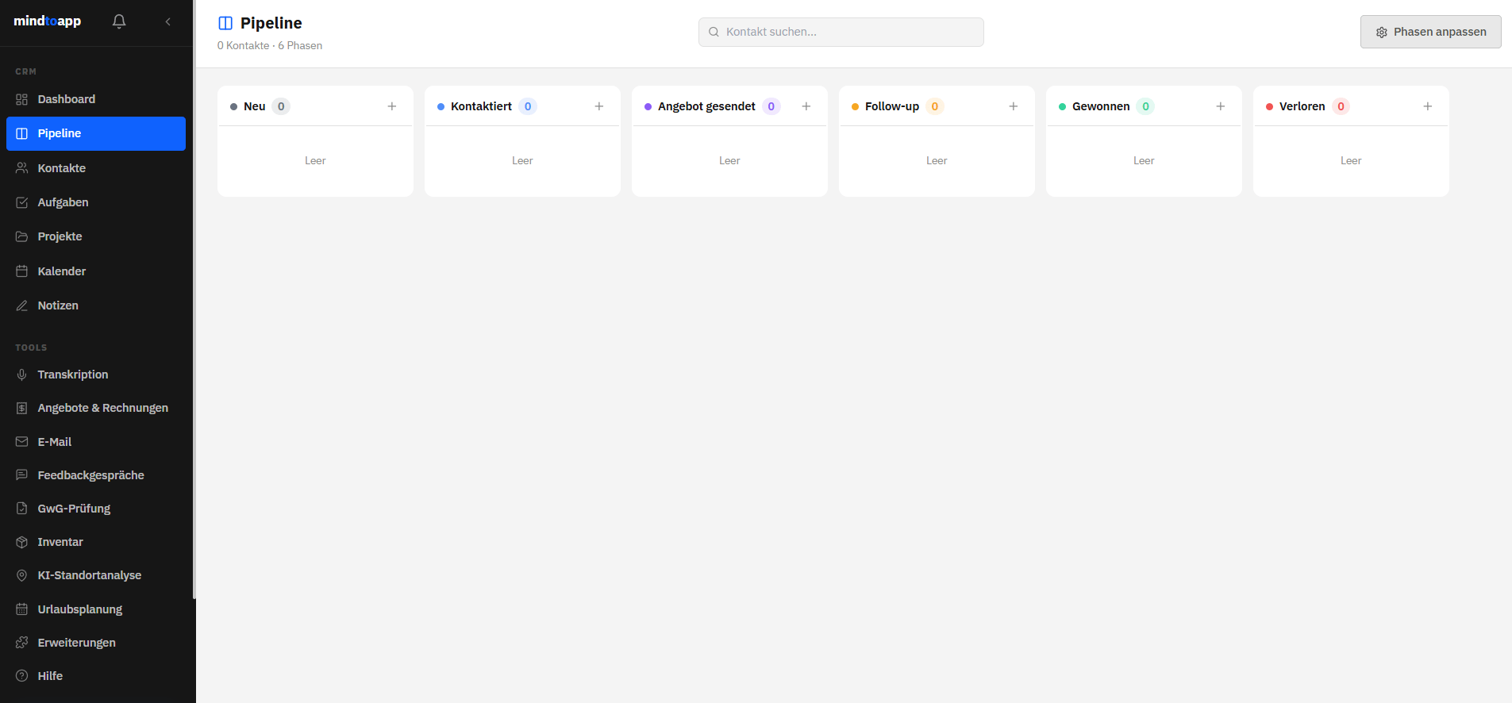1512x703 pixels.
Task: Go to Kontakte
Action: pyautogui.click(x=96, y=168)
